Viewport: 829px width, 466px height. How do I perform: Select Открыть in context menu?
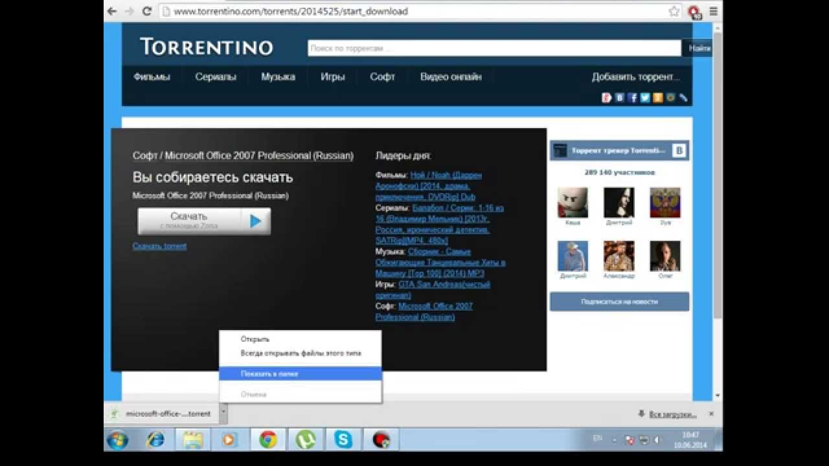coord(255,339)
